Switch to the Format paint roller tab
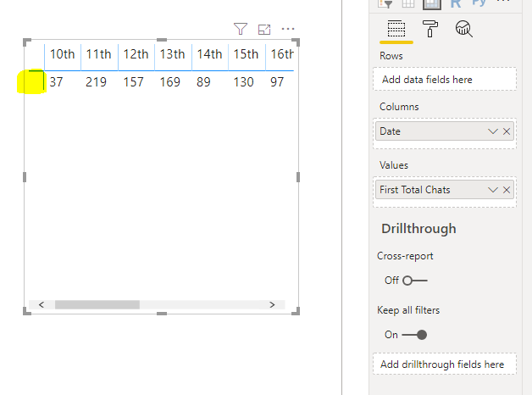Image resolution: width=532 pixels, height=395 pixels. pyautogui.click(x=430, y=29)
